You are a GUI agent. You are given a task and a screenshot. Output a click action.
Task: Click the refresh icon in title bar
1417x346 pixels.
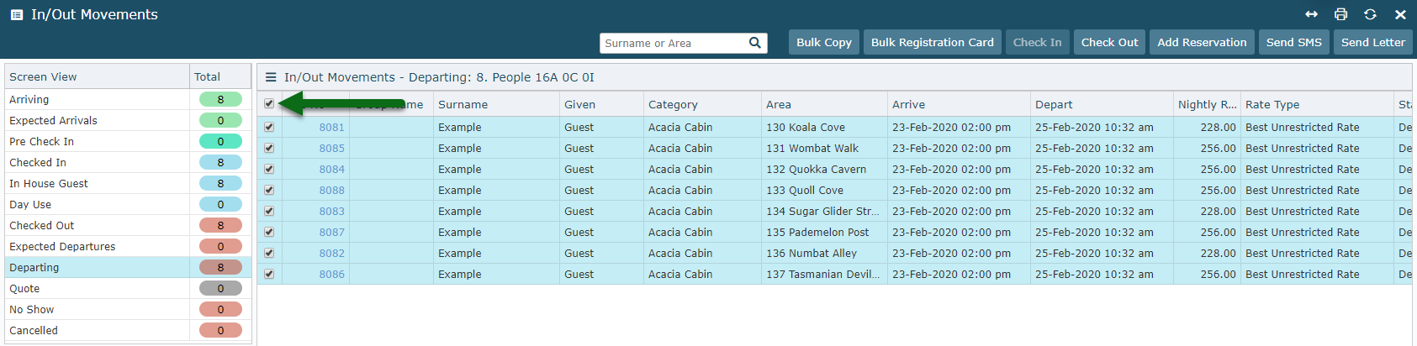coord(1370,14)
